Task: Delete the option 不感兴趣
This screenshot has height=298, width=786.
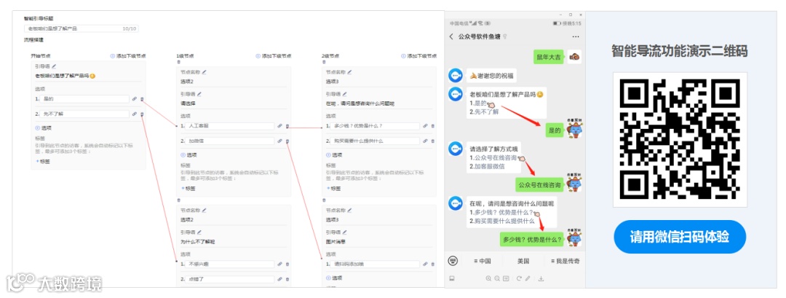Action: click(287, 264)
